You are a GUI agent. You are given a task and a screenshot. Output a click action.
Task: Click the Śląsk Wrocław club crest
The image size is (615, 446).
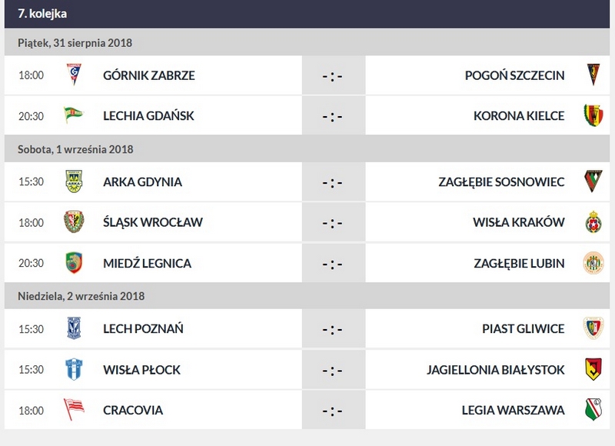click(x=74, y=222)
